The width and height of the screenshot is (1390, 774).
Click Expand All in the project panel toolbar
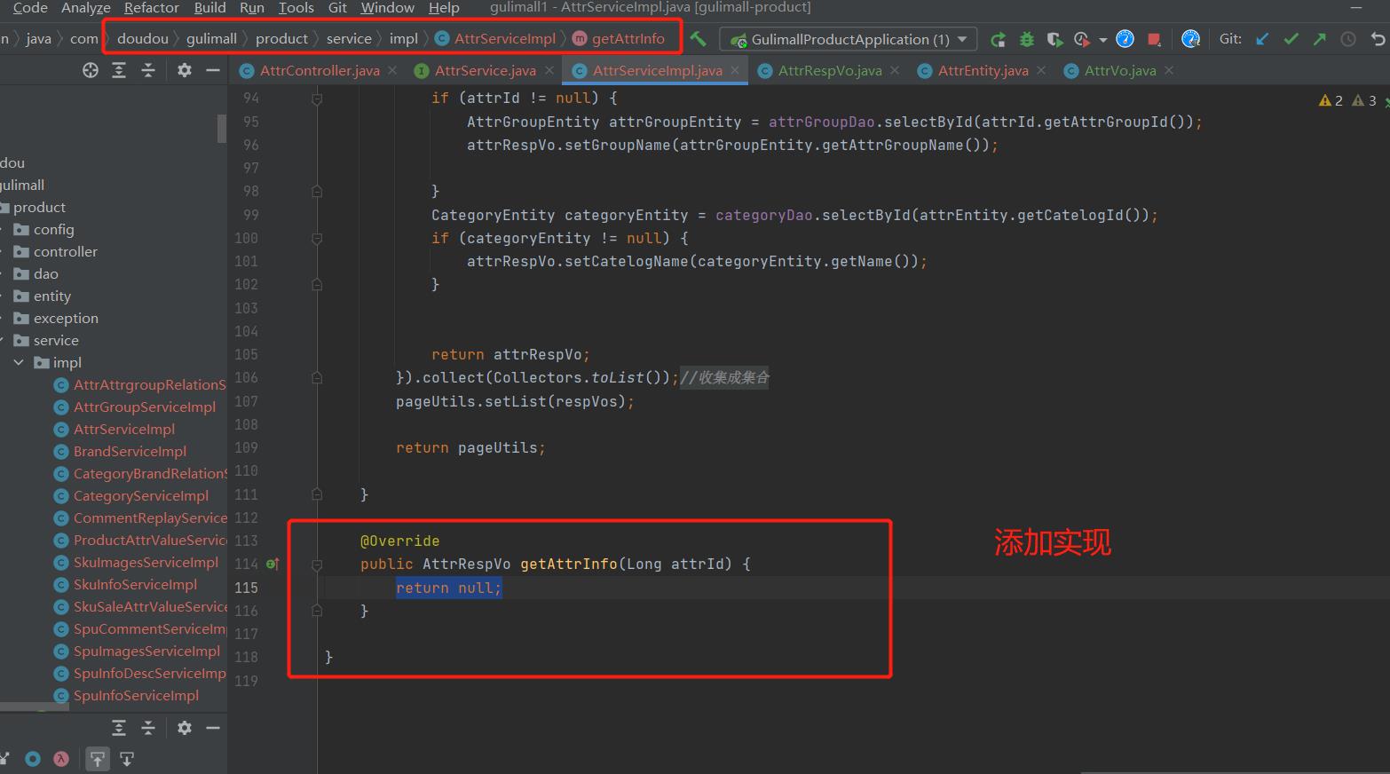119,70
